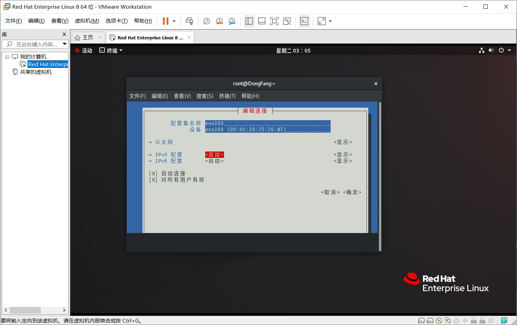The height and width of the screenshot is (325, 517).
Task: Open the IPv6 配置 <自动> dropdown
Action: tap(214, 161)
